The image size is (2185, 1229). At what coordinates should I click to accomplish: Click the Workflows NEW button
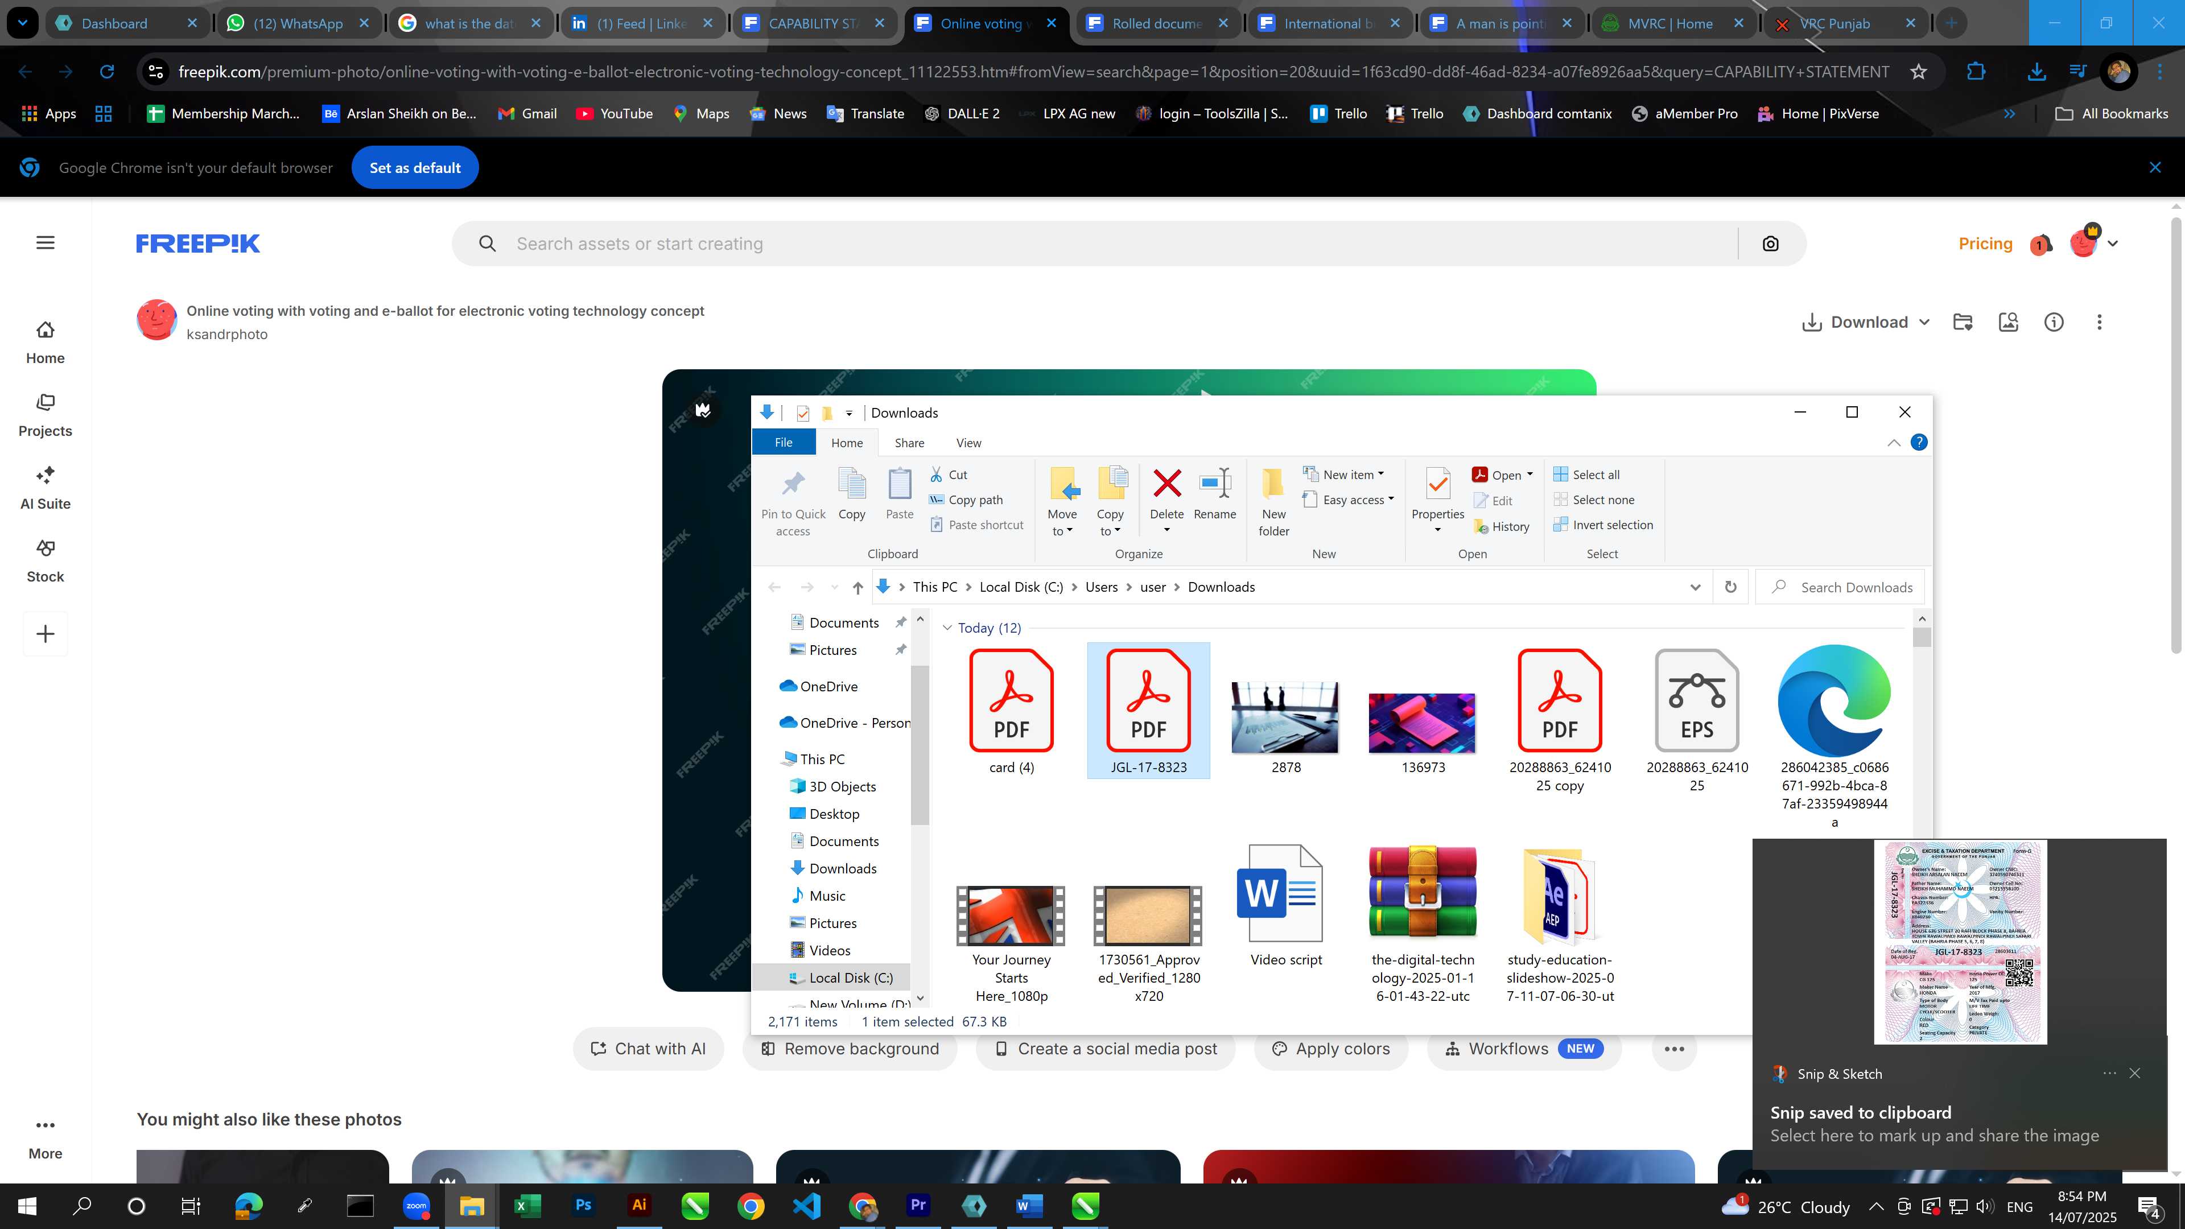click(1524, 1048)
